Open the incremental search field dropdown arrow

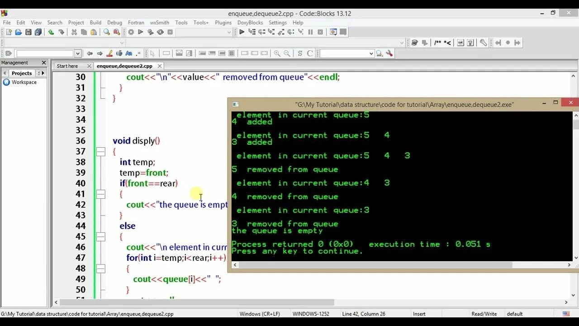(77, 53)
